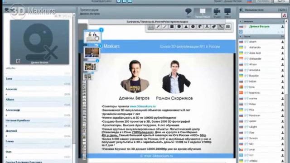The width and height of the screenshot is (290, 163).
Task: Click the webcam-off placeholder of Даниил Ветров
Action: [x=39, y=42]
